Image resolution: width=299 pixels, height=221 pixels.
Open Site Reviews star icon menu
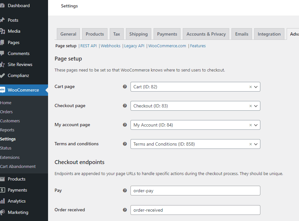3,64
